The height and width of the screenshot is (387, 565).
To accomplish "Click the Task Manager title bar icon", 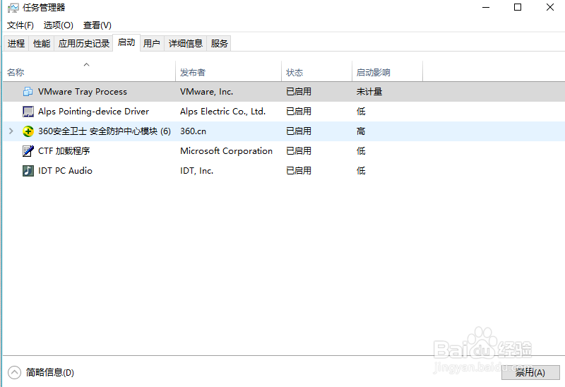I will (13, 8).
